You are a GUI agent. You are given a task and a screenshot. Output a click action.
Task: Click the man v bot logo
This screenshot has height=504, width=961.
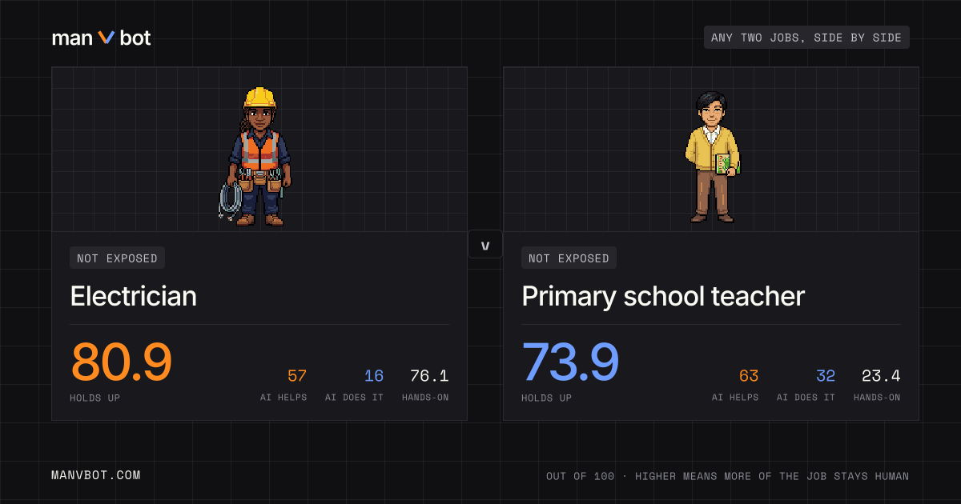tap(101, 38)
